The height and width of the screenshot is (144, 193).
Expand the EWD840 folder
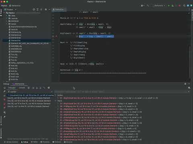pyautogui.click(x=7, y=21)
